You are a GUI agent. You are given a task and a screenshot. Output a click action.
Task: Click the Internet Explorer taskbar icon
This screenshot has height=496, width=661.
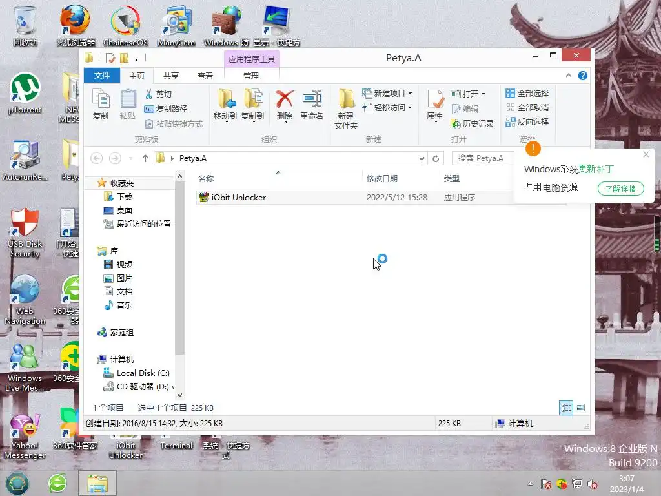pyautogui.click(x=57, y=483)
